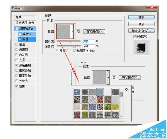Select the white speckled stone pattern
This screenshot has height=139, width=167.
pyautogui.click(x=92, y=99)
